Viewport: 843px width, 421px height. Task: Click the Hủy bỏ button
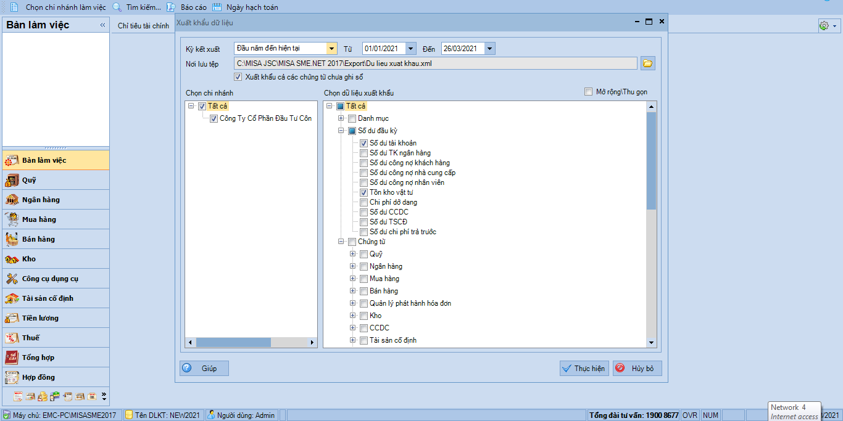click(x=637, y=368)
